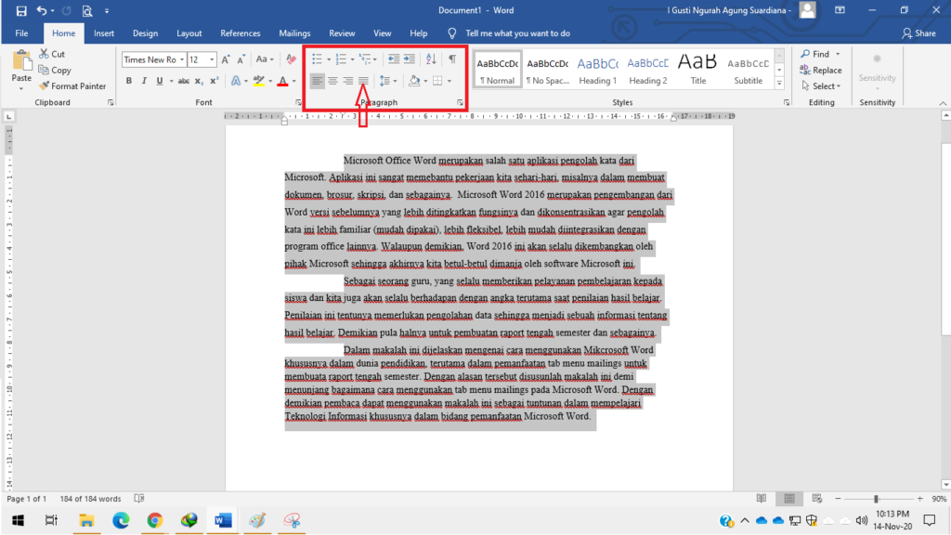The height and width of the screenshot is (535, 951).
Task: Switch to the Layout tab
Action: (x=189, y=33)
